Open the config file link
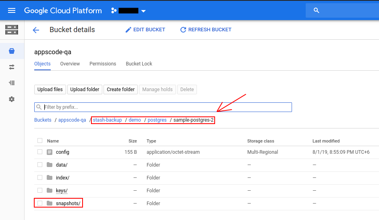 [x=62, y=152]
